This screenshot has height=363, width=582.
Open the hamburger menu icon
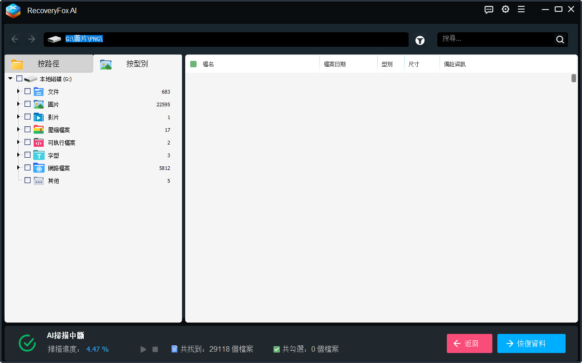[x=521, y=9]
